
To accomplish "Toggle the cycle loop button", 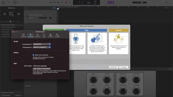I will point(70,2).
